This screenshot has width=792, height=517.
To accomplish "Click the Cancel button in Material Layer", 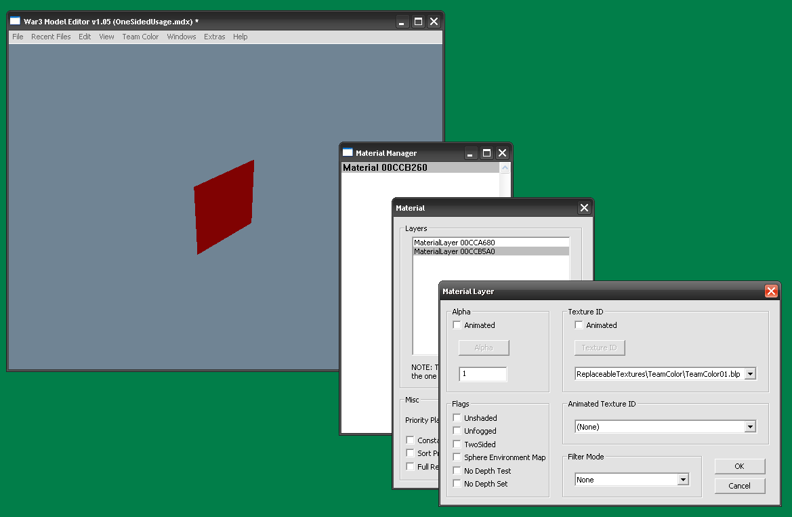I will (x=739, y=486).
